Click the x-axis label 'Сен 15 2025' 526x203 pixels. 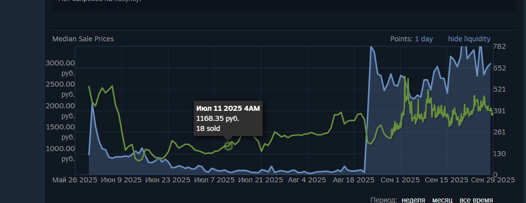point(446,180)
